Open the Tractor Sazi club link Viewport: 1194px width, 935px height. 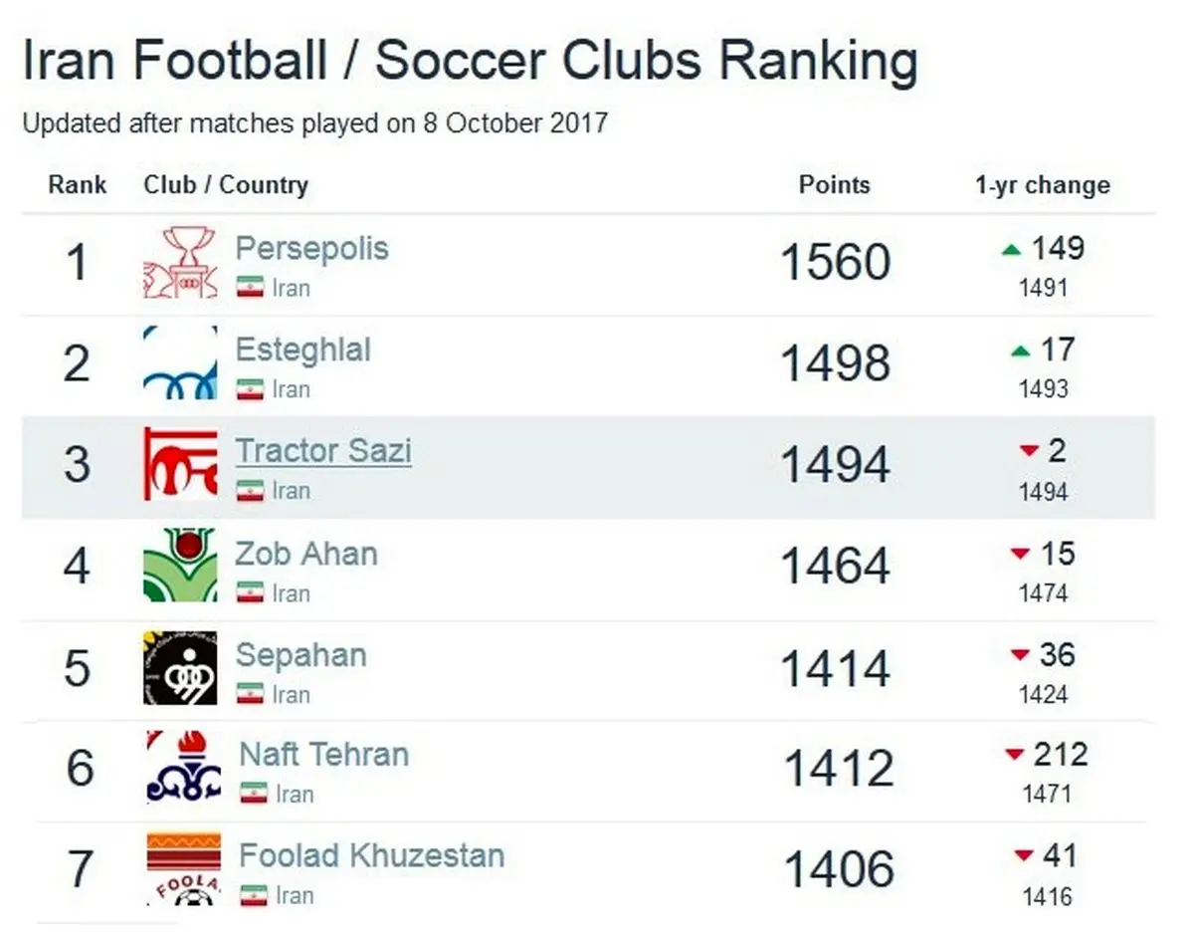point(323,451)
